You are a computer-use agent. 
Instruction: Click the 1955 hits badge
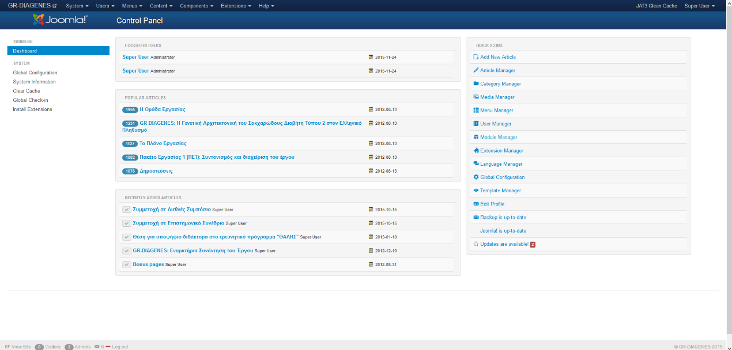130,109
